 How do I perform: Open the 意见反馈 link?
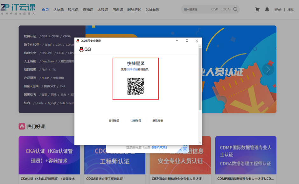point(157,121)
